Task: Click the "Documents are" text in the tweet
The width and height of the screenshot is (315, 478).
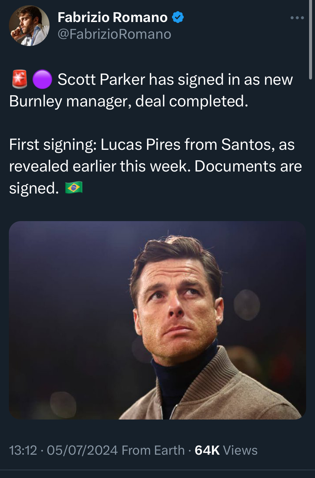Action: pyautogui.click(x=248, y=166)
